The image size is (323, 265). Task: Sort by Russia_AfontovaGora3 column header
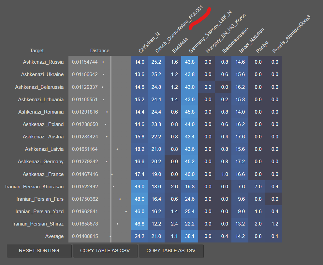[x=291, y=34]
